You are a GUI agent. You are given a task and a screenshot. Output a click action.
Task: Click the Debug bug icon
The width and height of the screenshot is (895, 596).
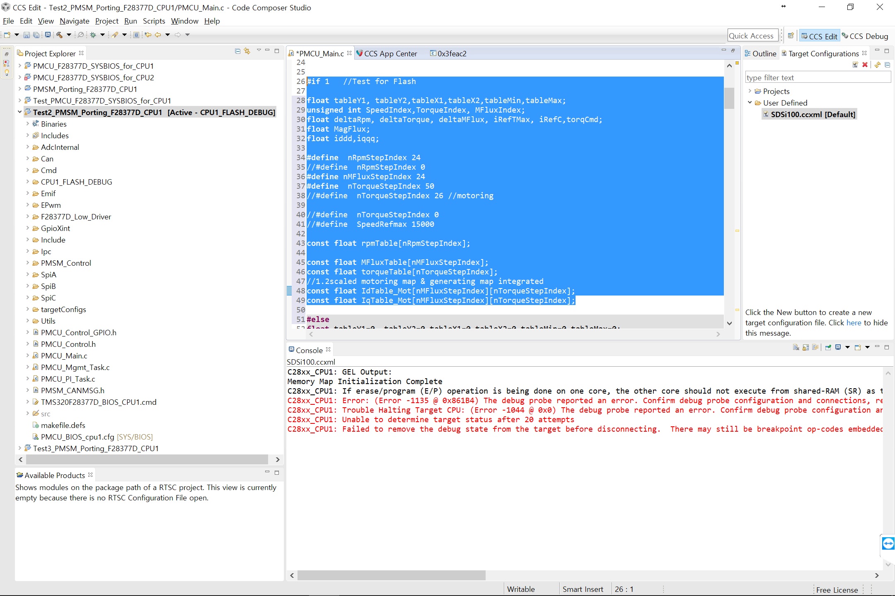[93, 35]
